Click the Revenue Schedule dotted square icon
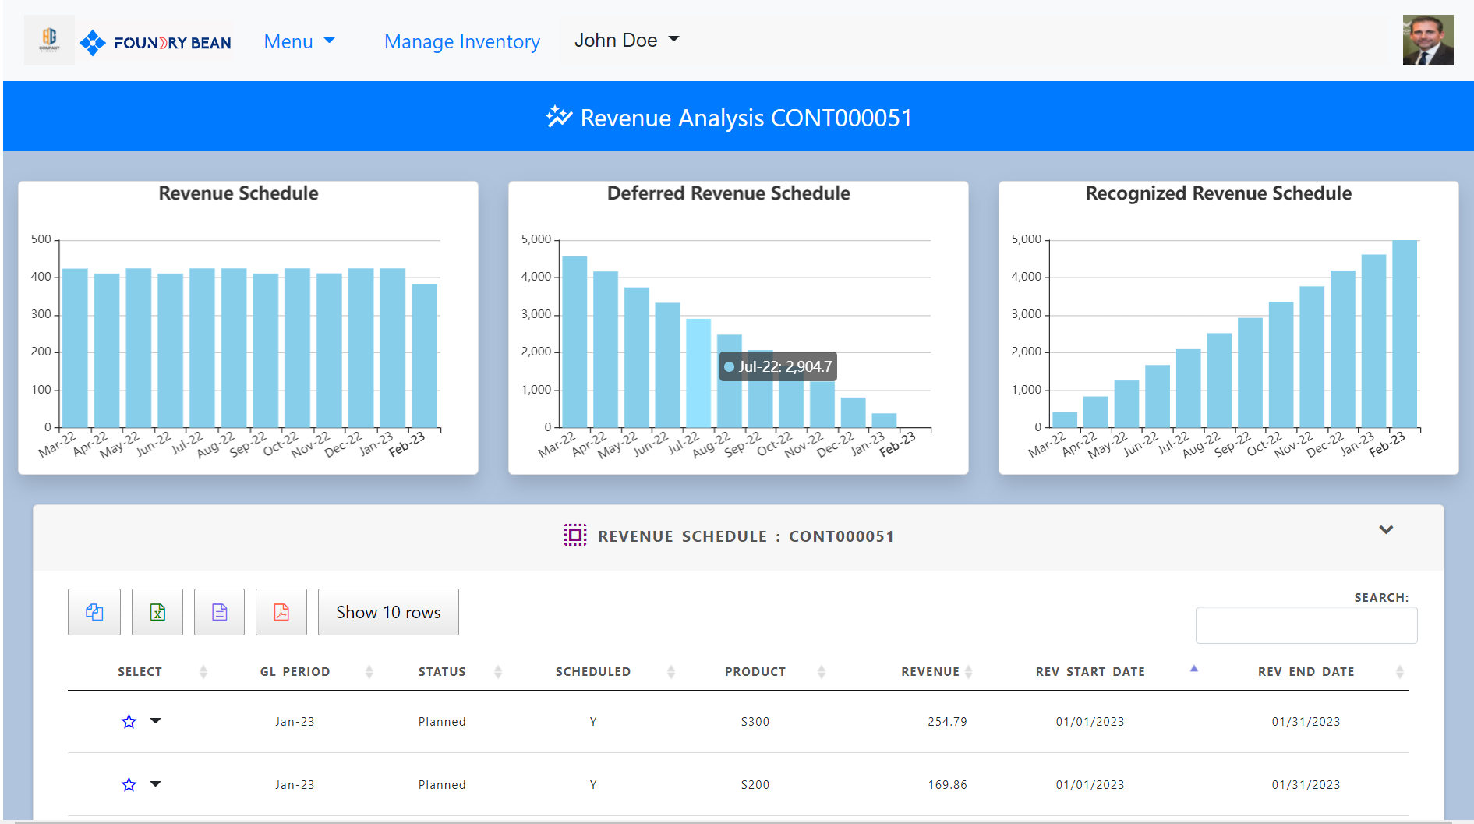The width and height of the screenshot is (1474, 824). (x=574, y=536)
